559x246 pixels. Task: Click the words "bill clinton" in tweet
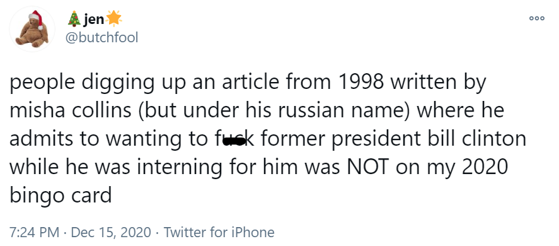point(476,139)
